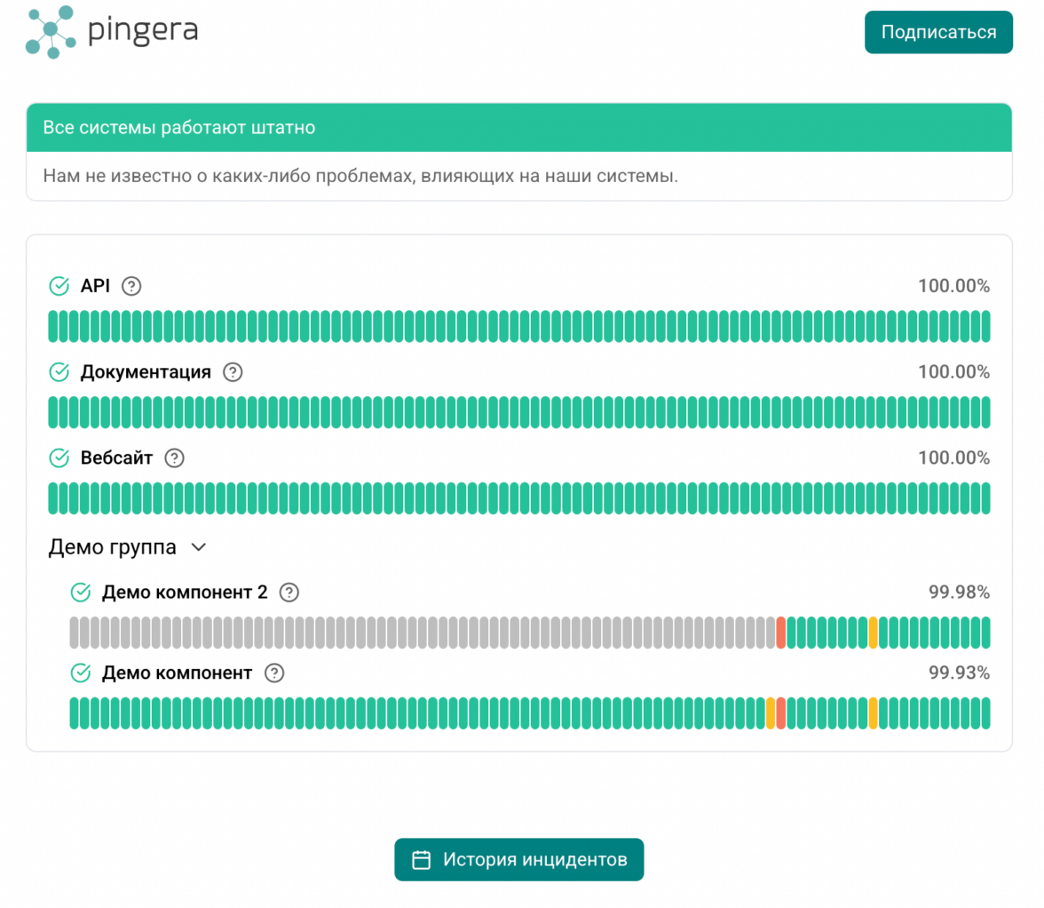Collapse the Демо группа chevron

(199, 548)
